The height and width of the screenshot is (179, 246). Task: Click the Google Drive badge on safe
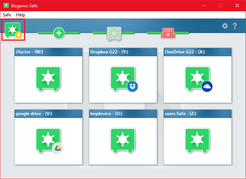[57, 148]
